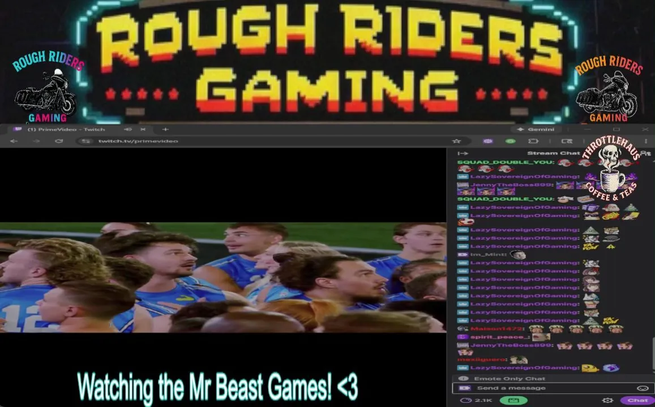Image resolution: width=655 pixels, height=407 pixels.
Task: Click the purple Chat send button
Action: pyautogui.click(x=637, y=400)
